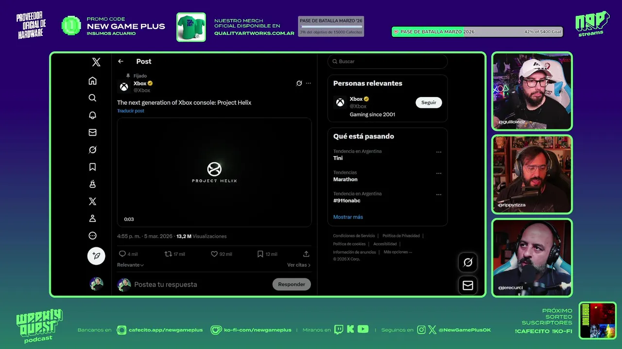Open Xbox avatar in post header
The width and height of the screenshot is (622, 349).
[x=124, y=87]
